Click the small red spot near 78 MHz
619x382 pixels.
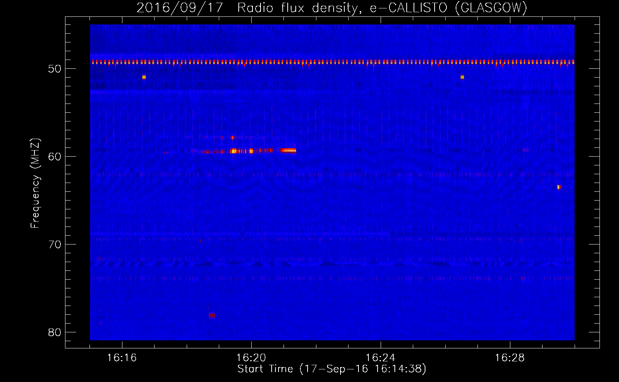click(212, 316)
